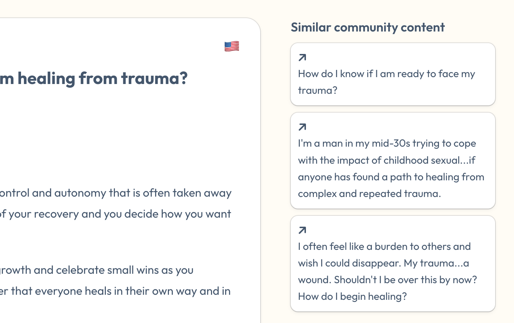514x323 pixels.
Task: Select the 'How do I begin healing?' line
Action: [x=352, y=297]
